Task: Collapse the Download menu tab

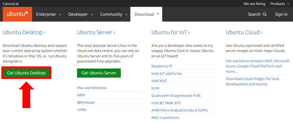Action: tap(146, 14)
